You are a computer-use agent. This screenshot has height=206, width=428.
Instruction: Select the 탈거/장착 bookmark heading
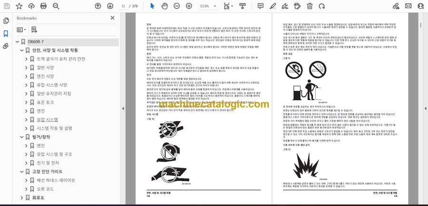(41, 137)
